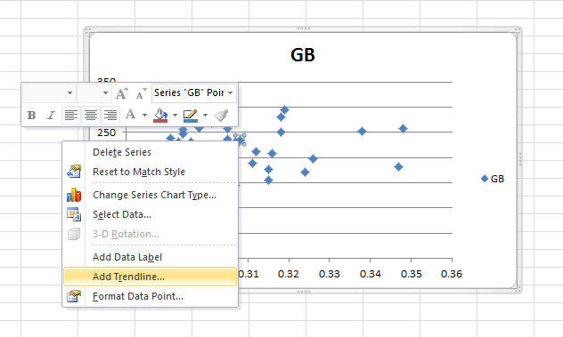Choose Add Trendline... in context menu

[x=150, y=277]
